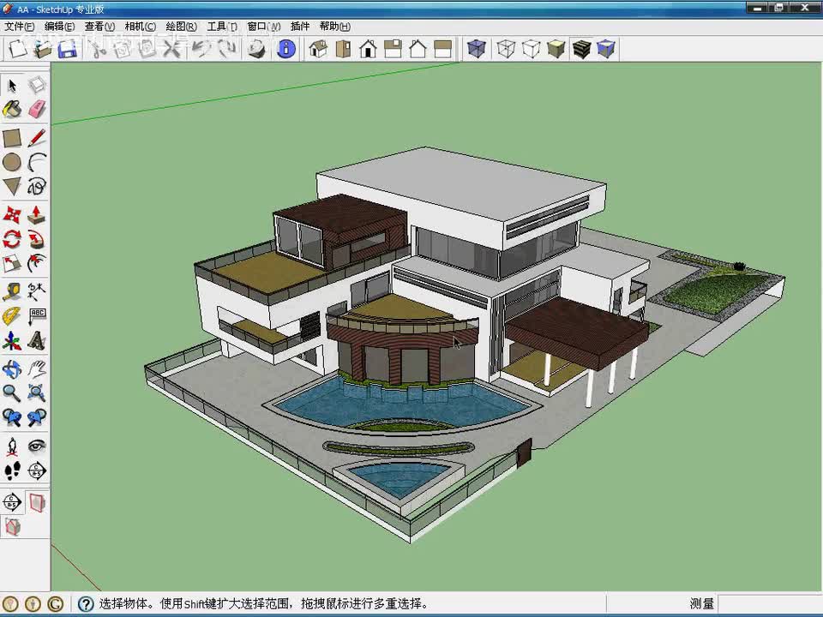This screenshot has width=823, height=617.
Task: Click the Make Component tool
Action: [x=37, y=85]
